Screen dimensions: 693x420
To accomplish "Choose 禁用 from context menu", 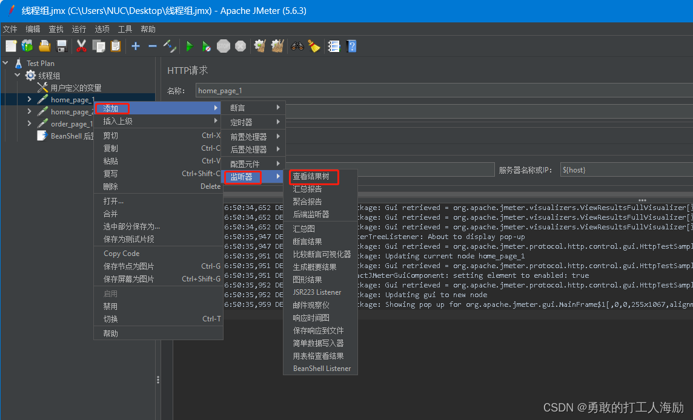I will [x=158, y=306].
